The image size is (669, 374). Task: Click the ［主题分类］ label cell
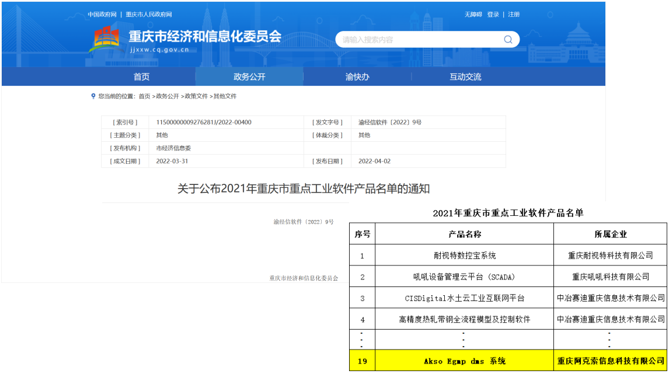125,135
